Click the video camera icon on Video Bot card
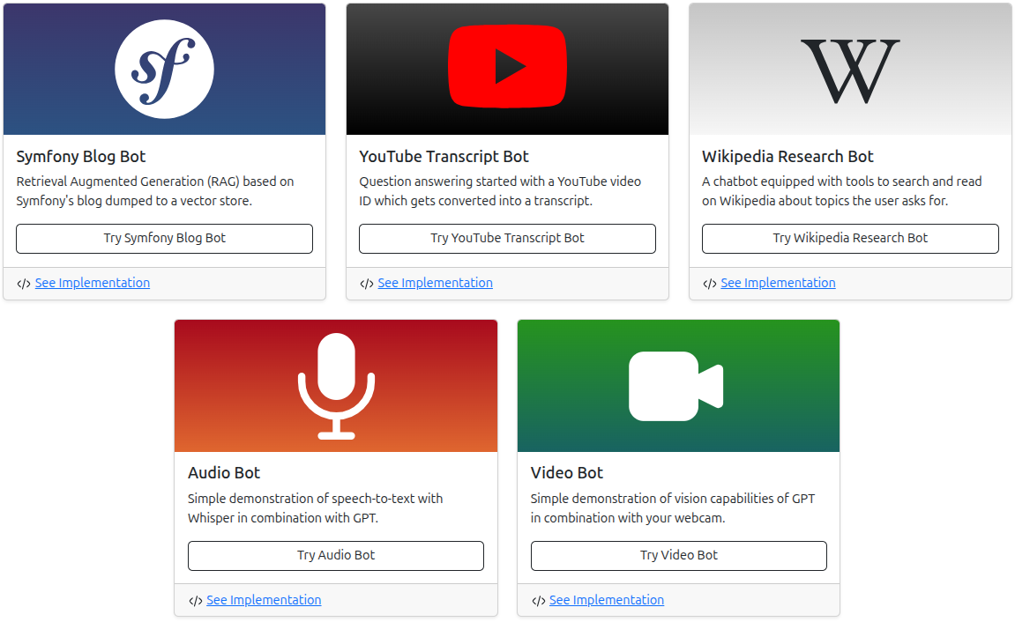 coord(675,386)
